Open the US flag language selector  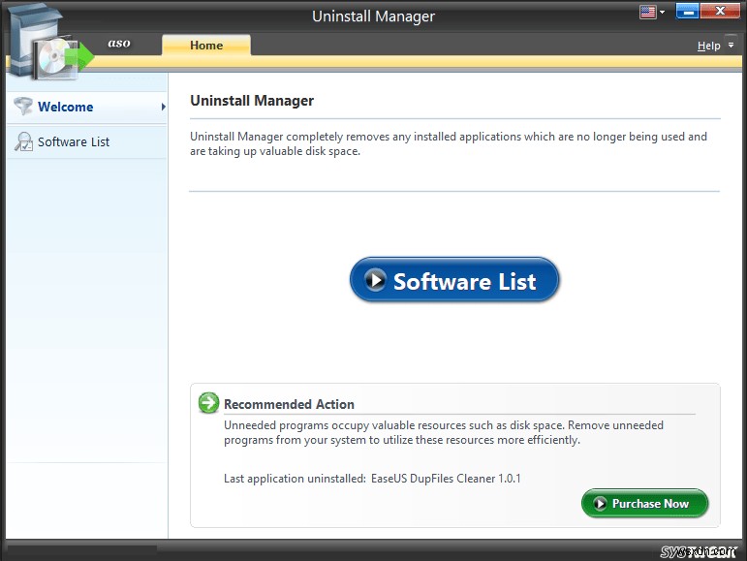point(647,12)
